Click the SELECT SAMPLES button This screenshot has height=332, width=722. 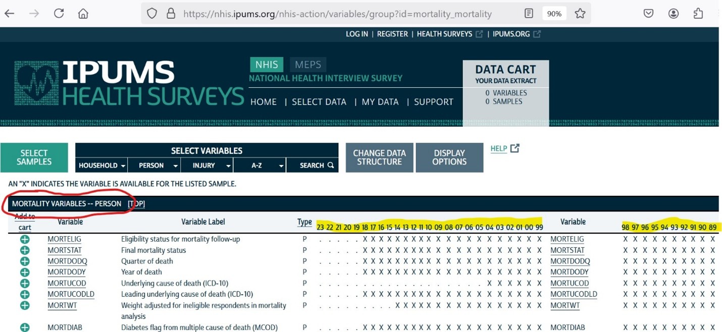click(x=34, y=157)
